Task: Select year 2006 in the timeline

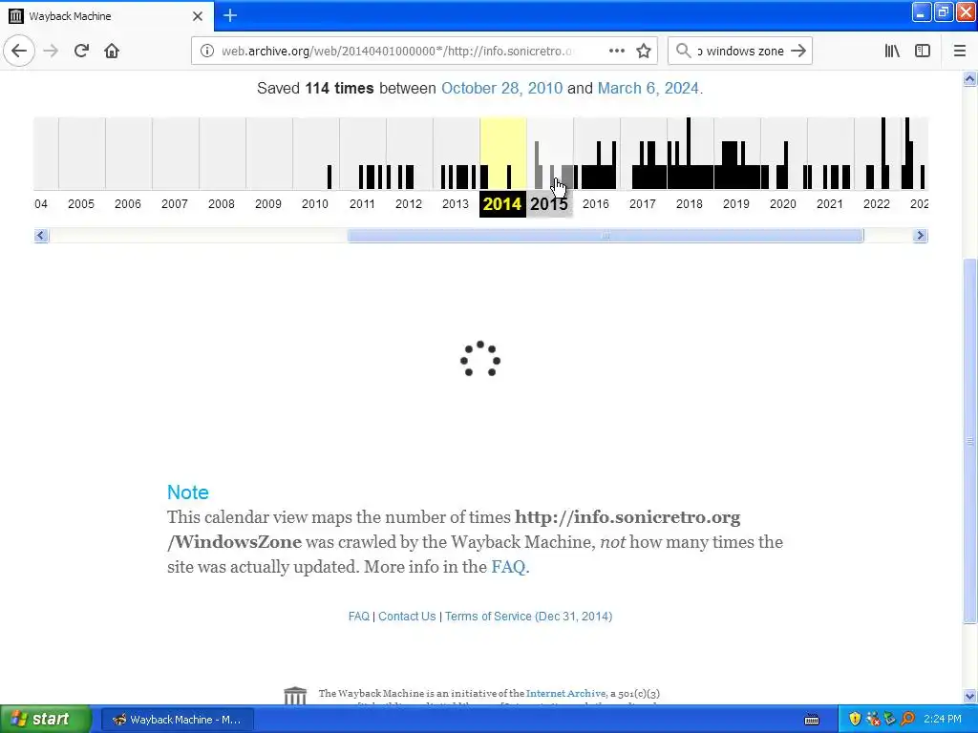Action: coord(128,204)
